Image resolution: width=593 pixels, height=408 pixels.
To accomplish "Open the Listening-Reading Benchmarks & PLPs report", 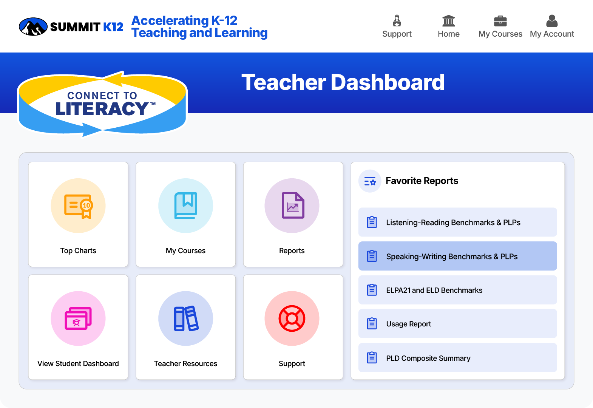I will click(x=458, y=222).
